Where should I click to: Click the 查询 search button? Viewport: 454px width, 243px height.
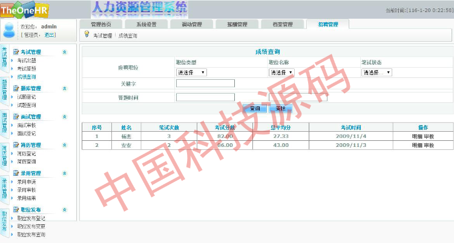click(255, 108)
